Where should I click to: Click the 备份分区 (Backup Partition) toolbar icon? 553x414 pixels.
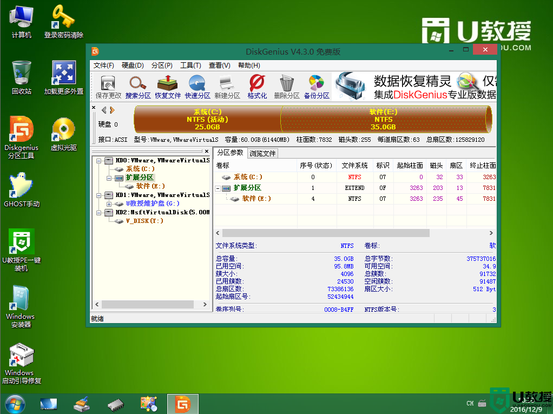click(317, 87)
